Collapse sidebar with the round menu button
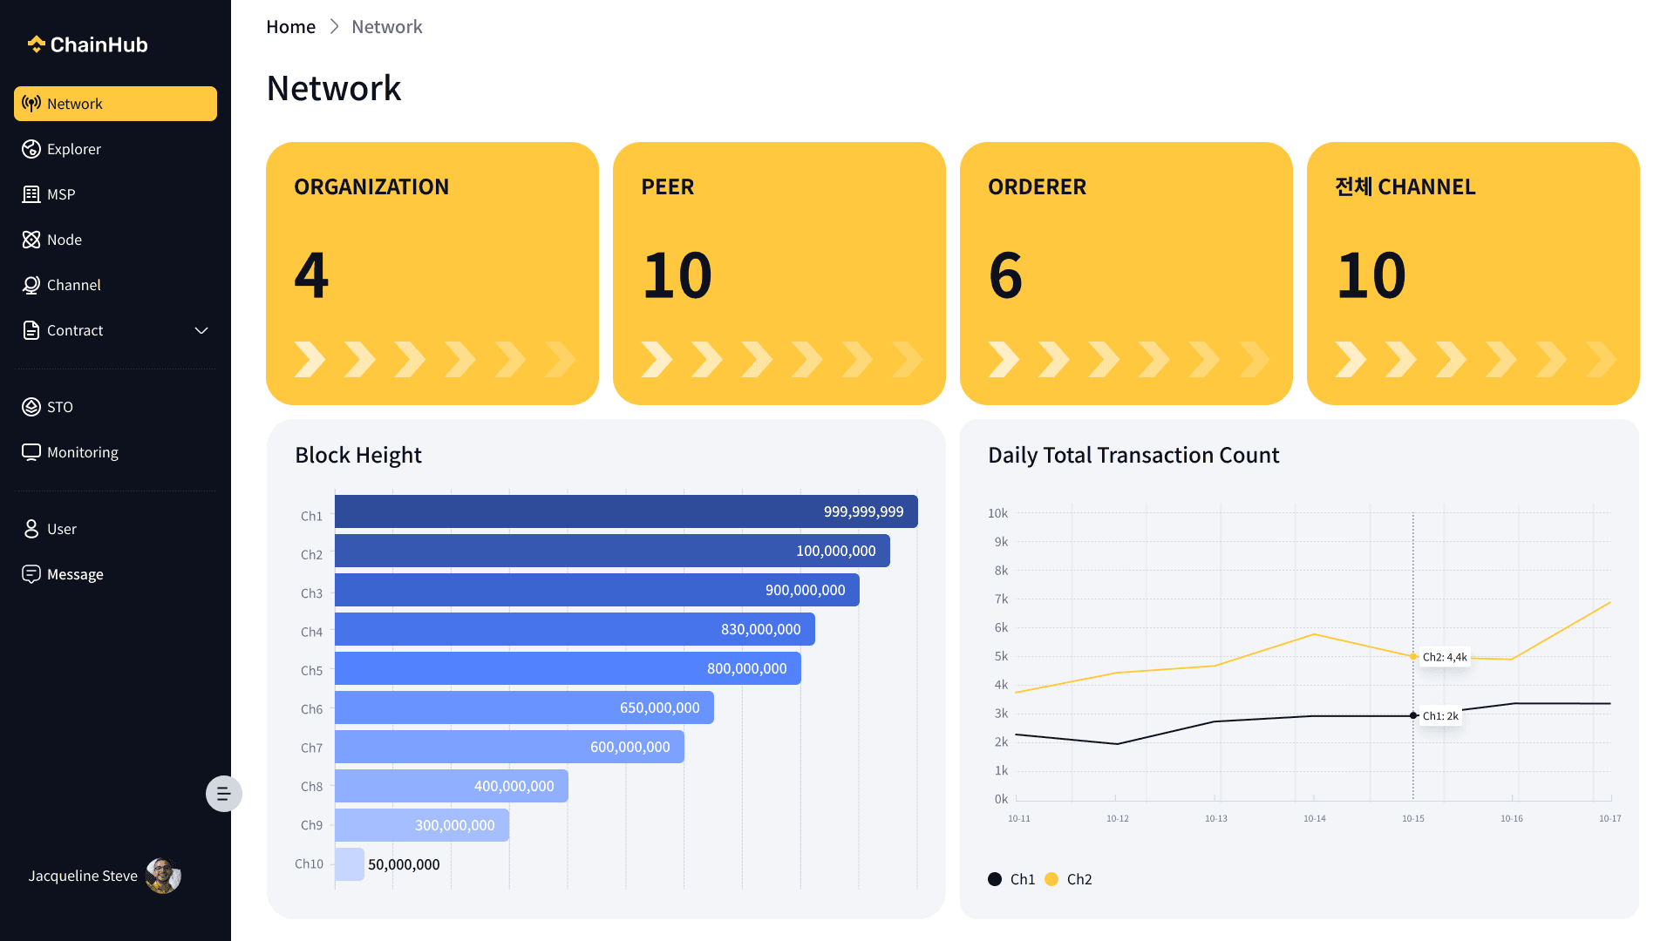The image size is (1674, 941). pyautogui.click(x=223, y=794)
